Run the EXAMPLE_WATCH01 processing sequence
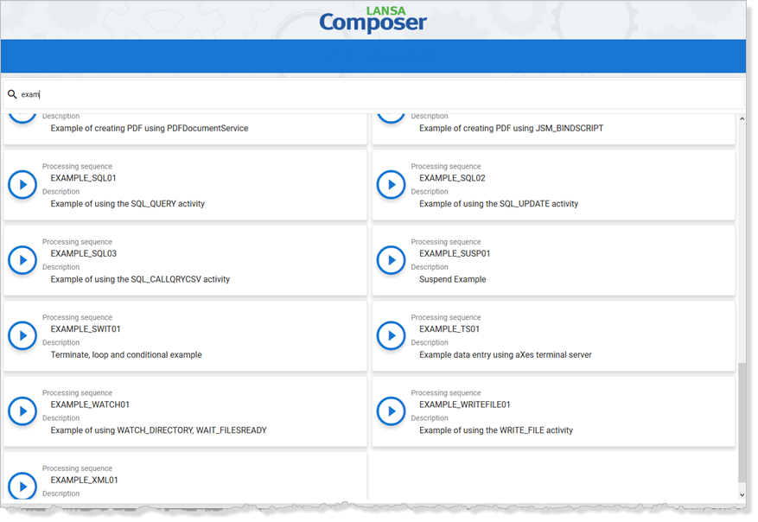The image size is (758, 522). coord(22,411)
